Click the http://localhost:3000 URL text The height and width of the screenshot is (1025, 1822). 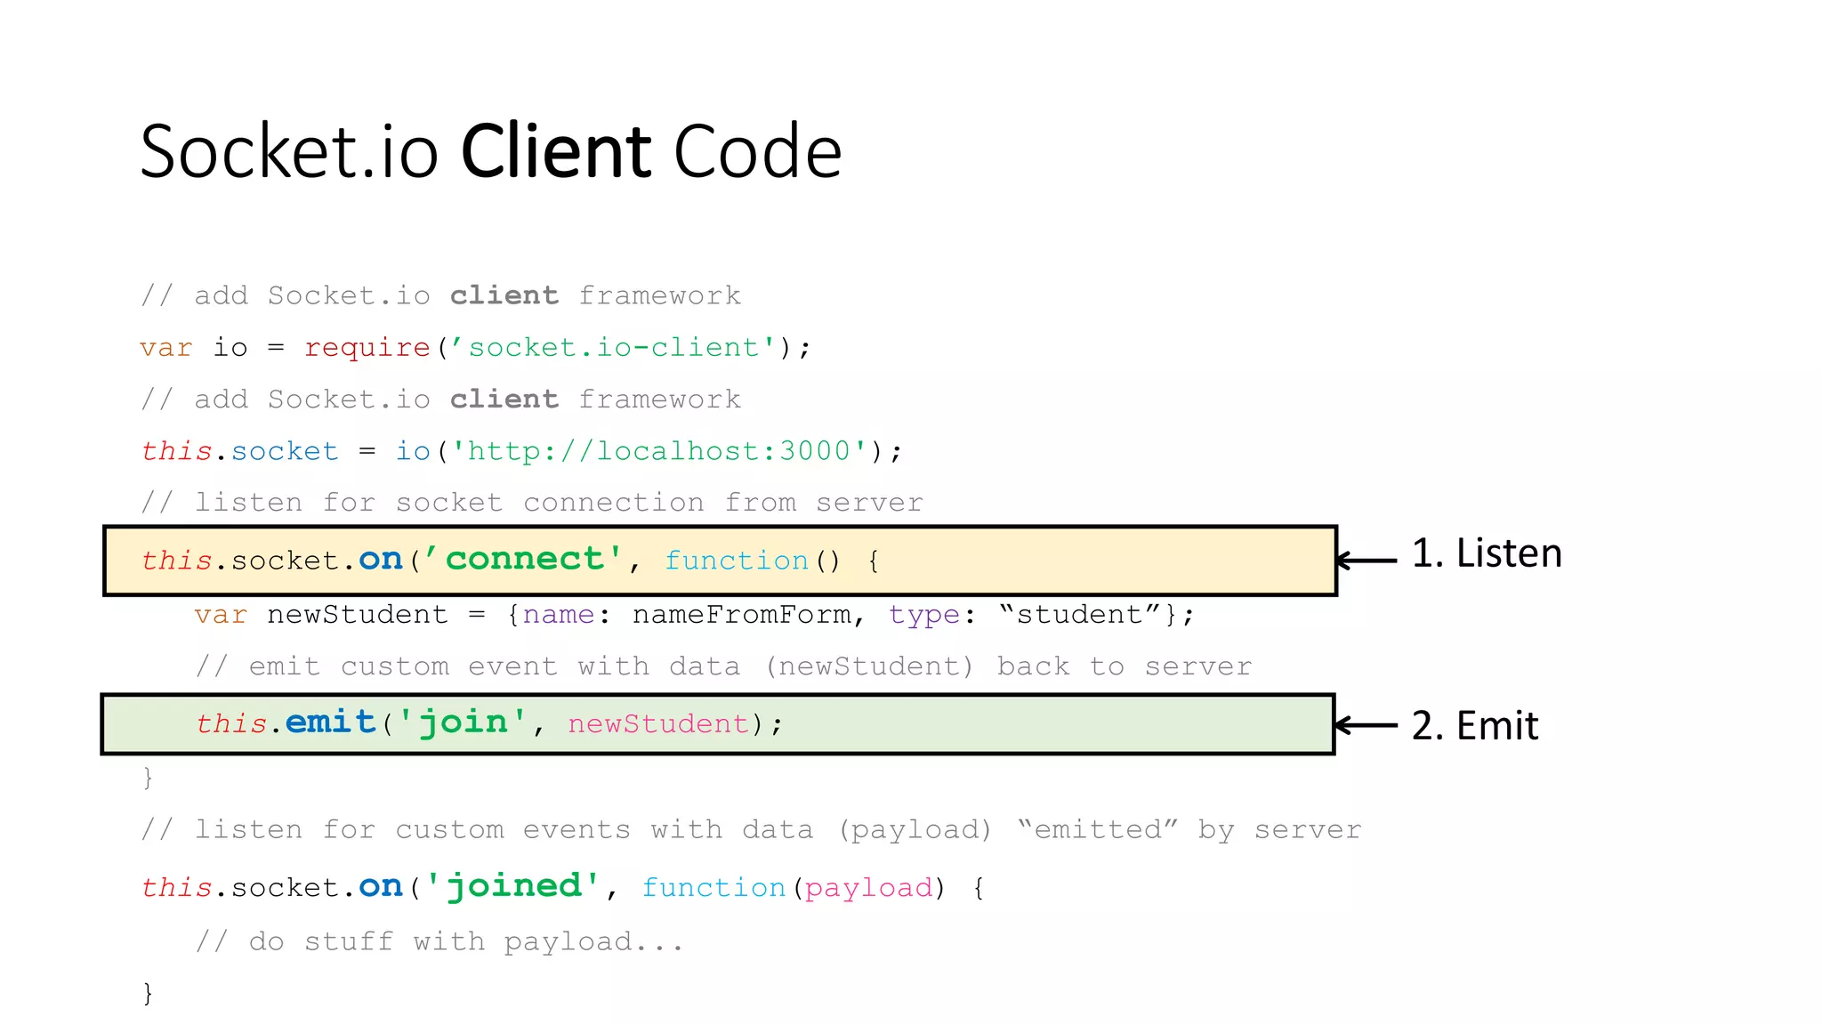point(658,451)
